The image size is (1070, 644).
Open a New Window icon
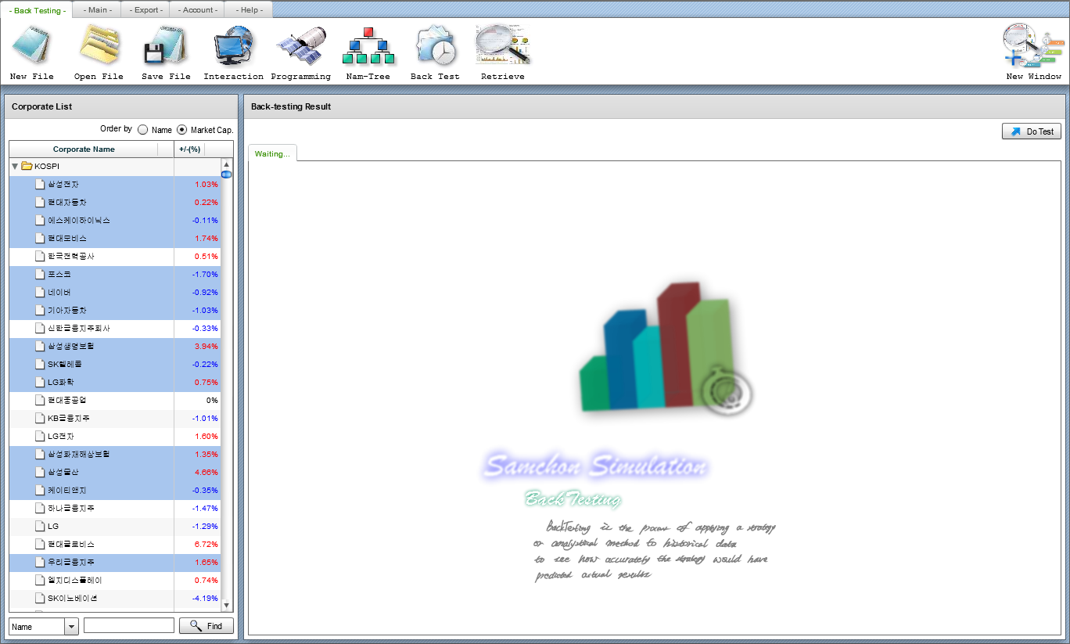point(1033,45)
